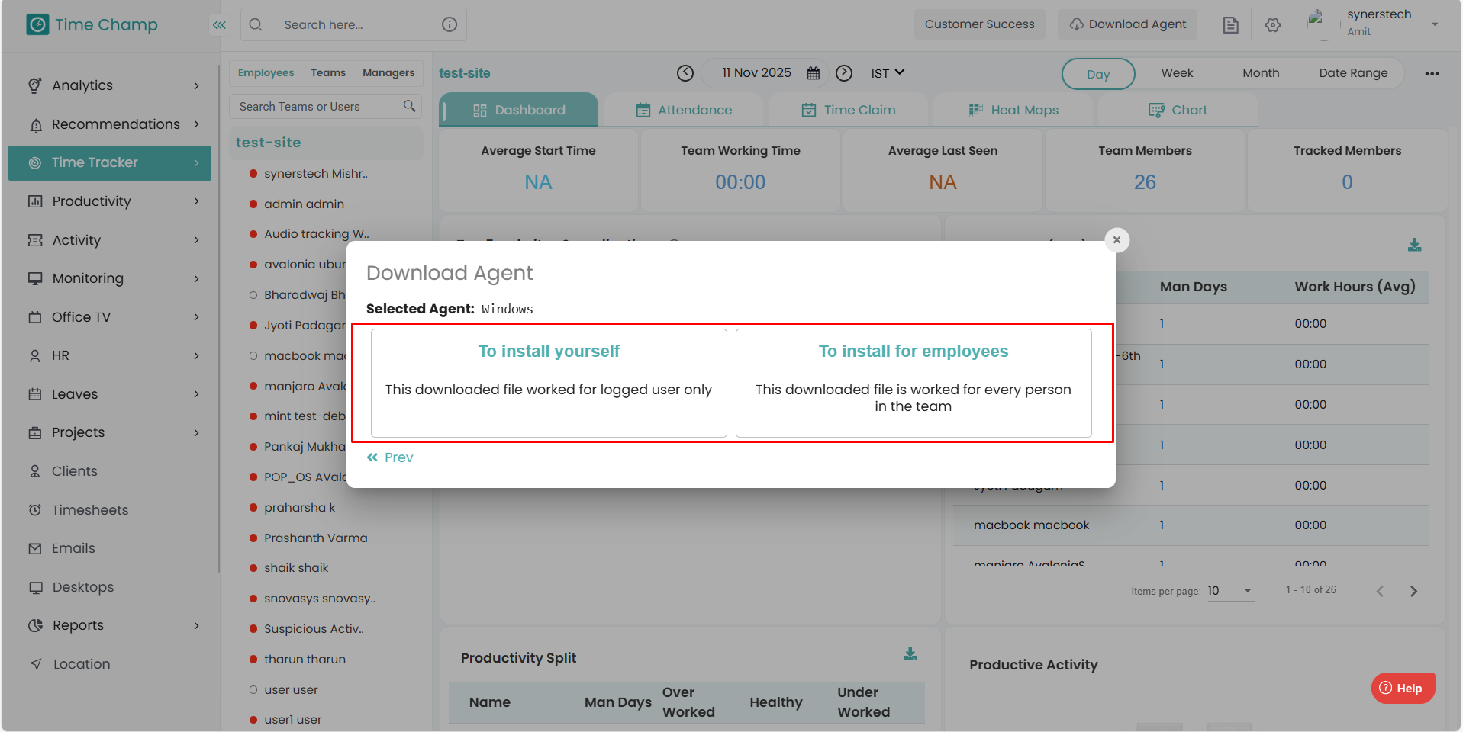The width and height of the screenshot is (1463, 732).
Task: Switch to the Attendance tab
Action: click(x=684, y=110)
